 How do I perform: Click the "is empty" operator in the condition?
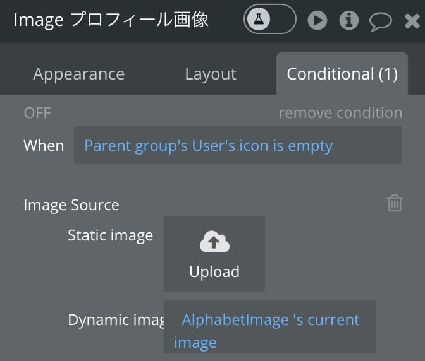click(x=302, y=146)
